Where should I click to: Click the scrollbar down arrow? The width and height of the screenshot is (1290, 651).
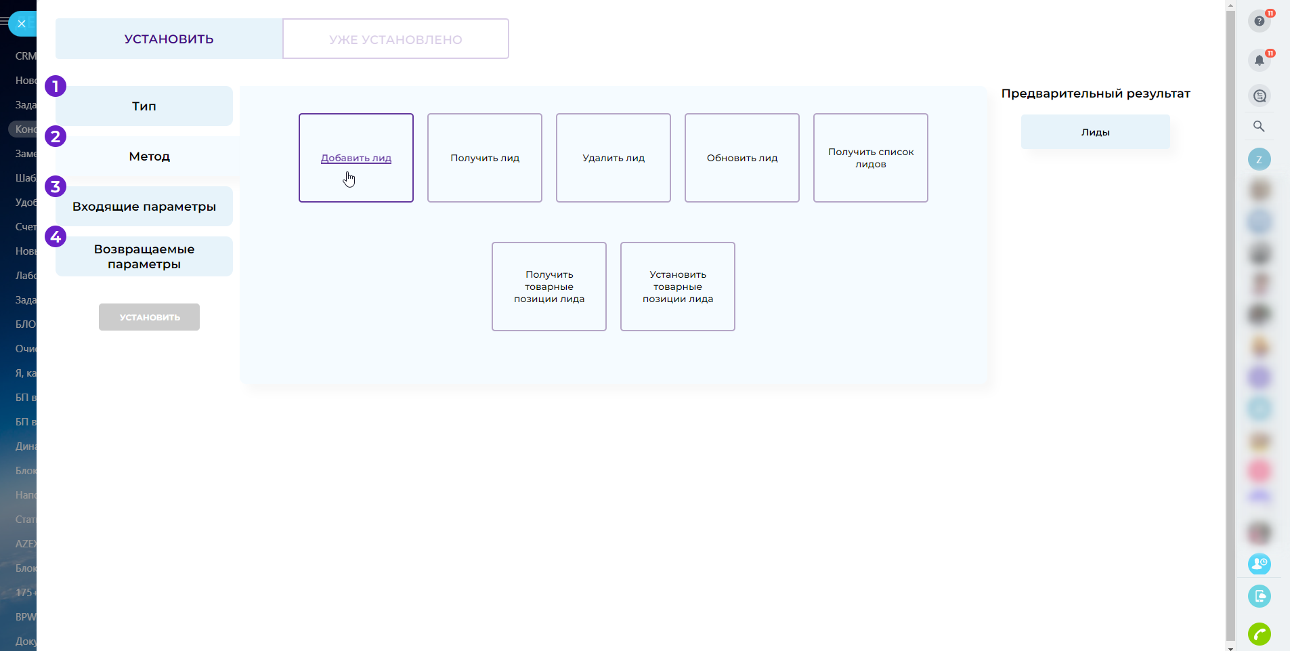pos(1231,647)
